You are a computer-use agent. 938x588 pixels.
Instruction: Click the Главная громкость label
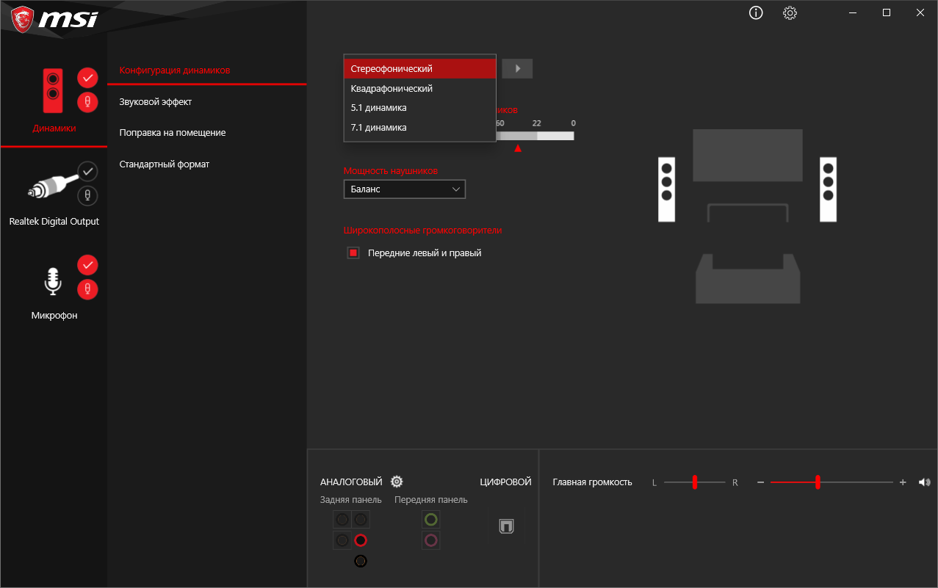[x=592, y=482]
